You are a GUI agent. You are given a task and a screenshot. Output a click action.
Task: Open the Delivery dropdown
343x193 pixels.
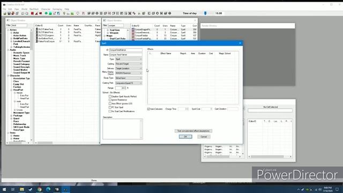click(x=129, y=69)
